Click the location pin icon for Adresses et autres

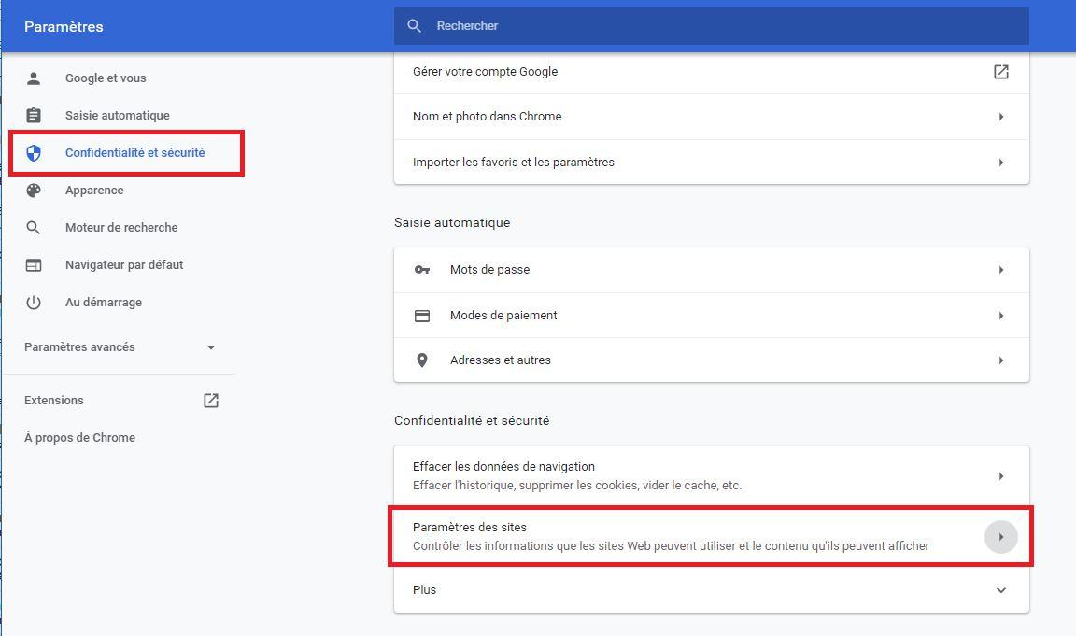coord(422,360)
